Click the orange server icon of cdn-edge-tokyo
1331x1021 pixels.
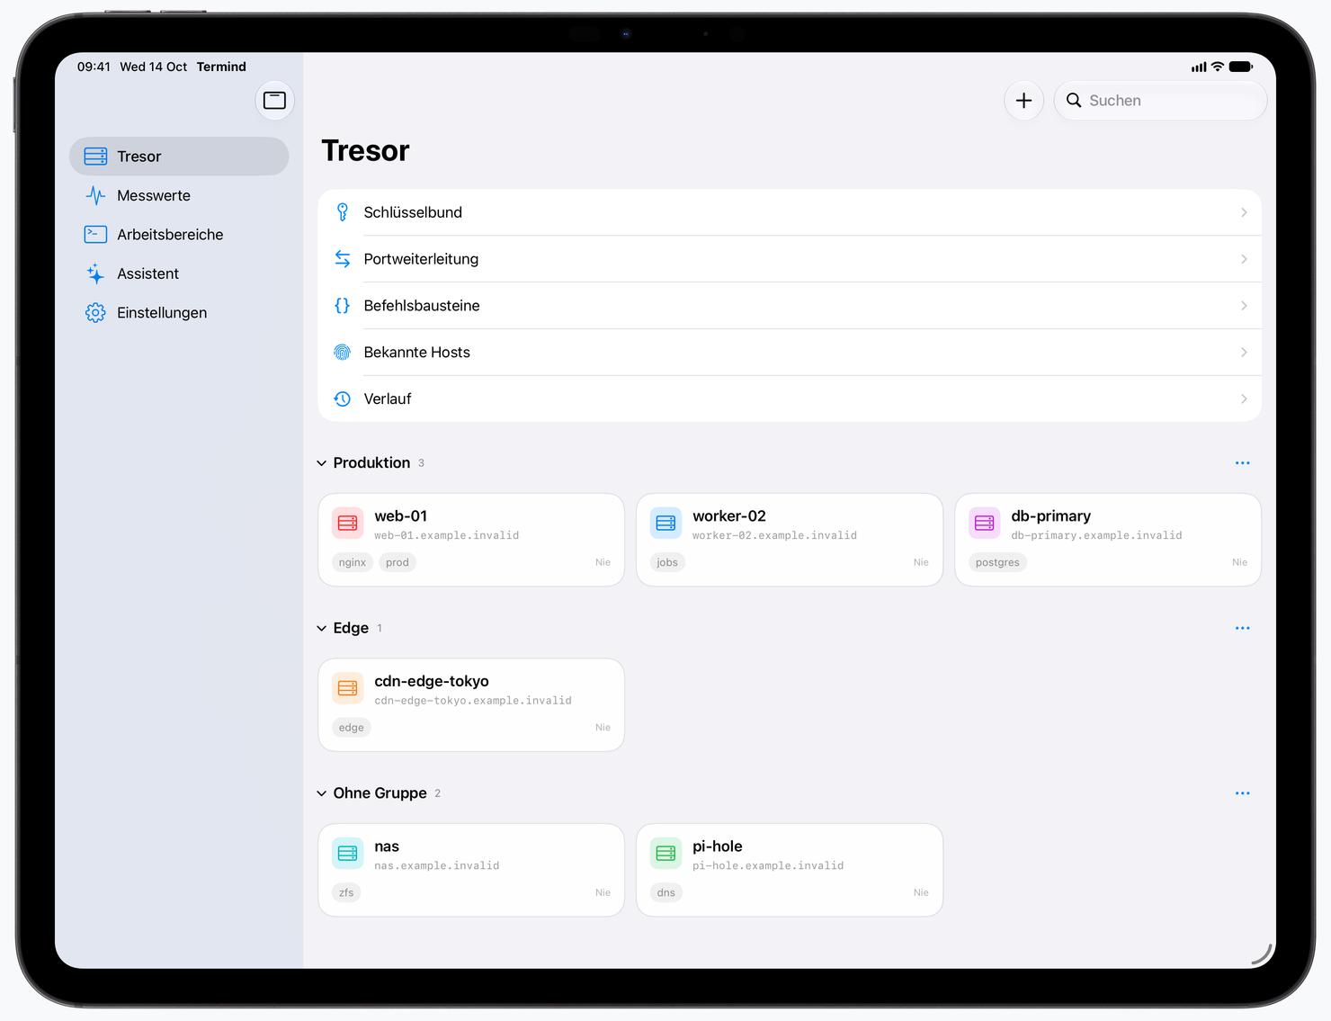[x=348, y=688]
